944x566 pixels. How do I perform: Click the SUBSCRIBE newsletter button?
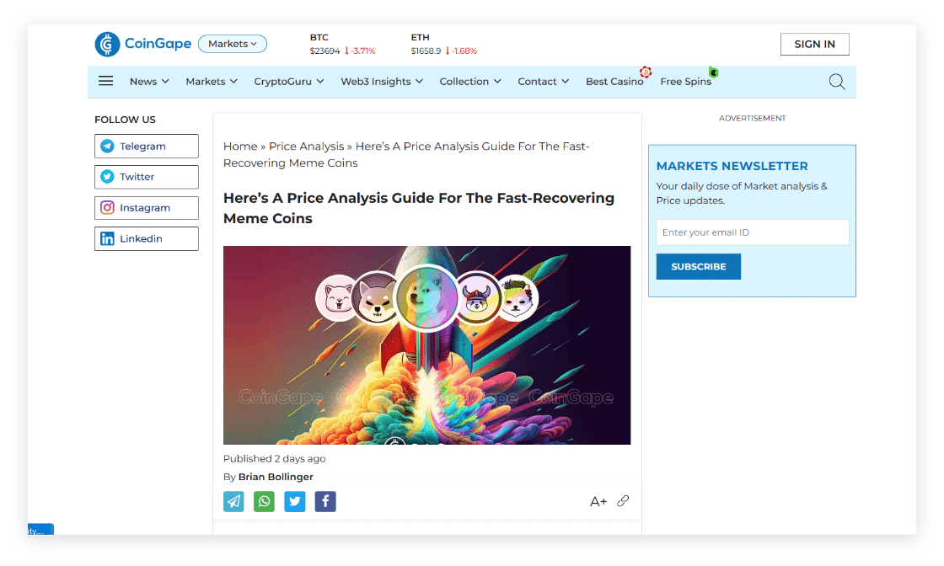(x=699, y=266)
